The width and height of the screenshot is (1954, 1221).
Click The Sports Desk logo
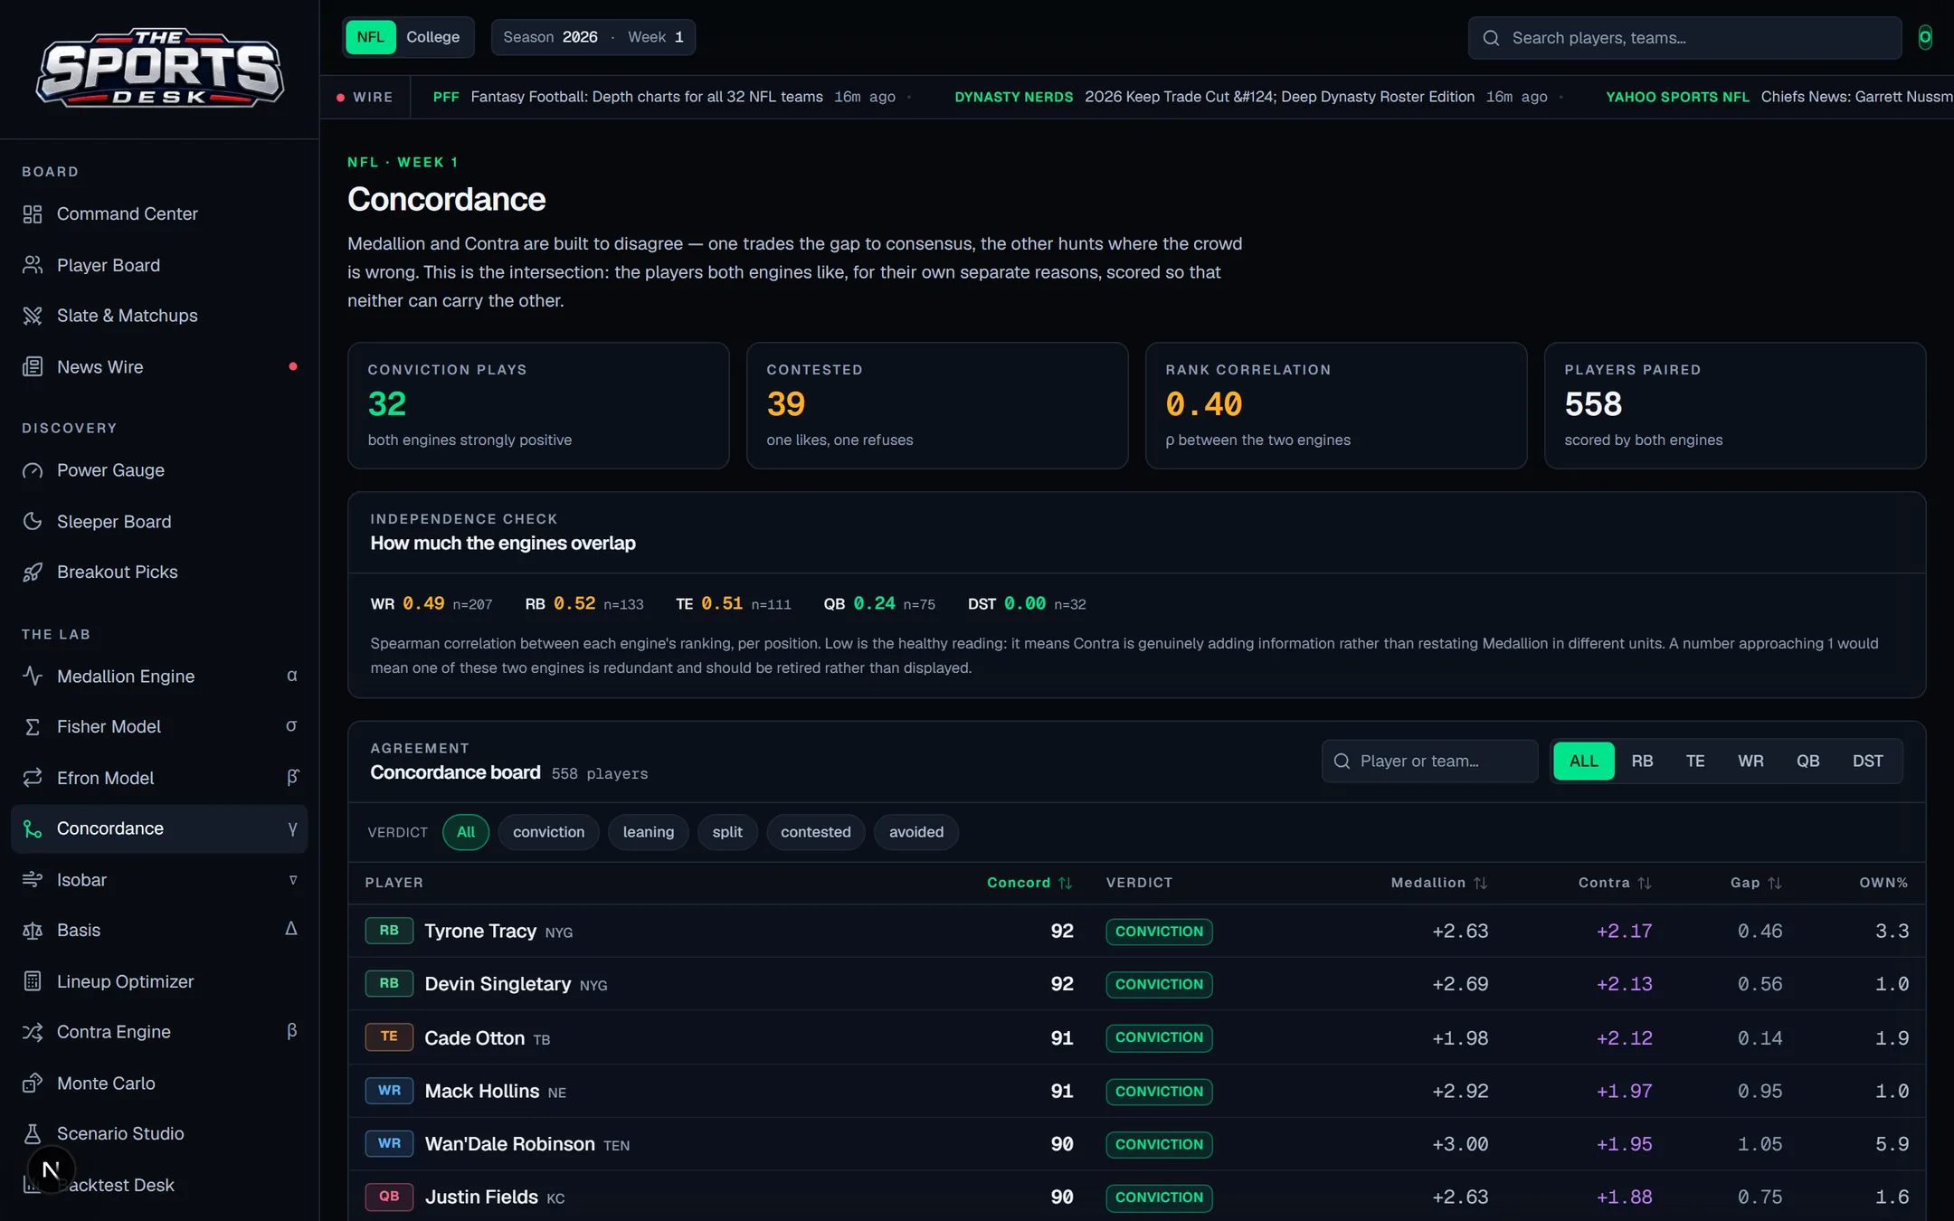(x=159, y=69)
